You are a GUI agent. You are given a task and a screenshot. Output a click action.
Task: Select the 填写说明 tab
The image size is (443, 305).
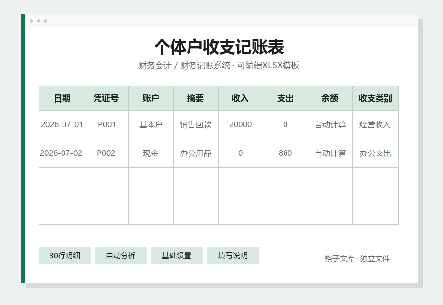pos(233,256)
